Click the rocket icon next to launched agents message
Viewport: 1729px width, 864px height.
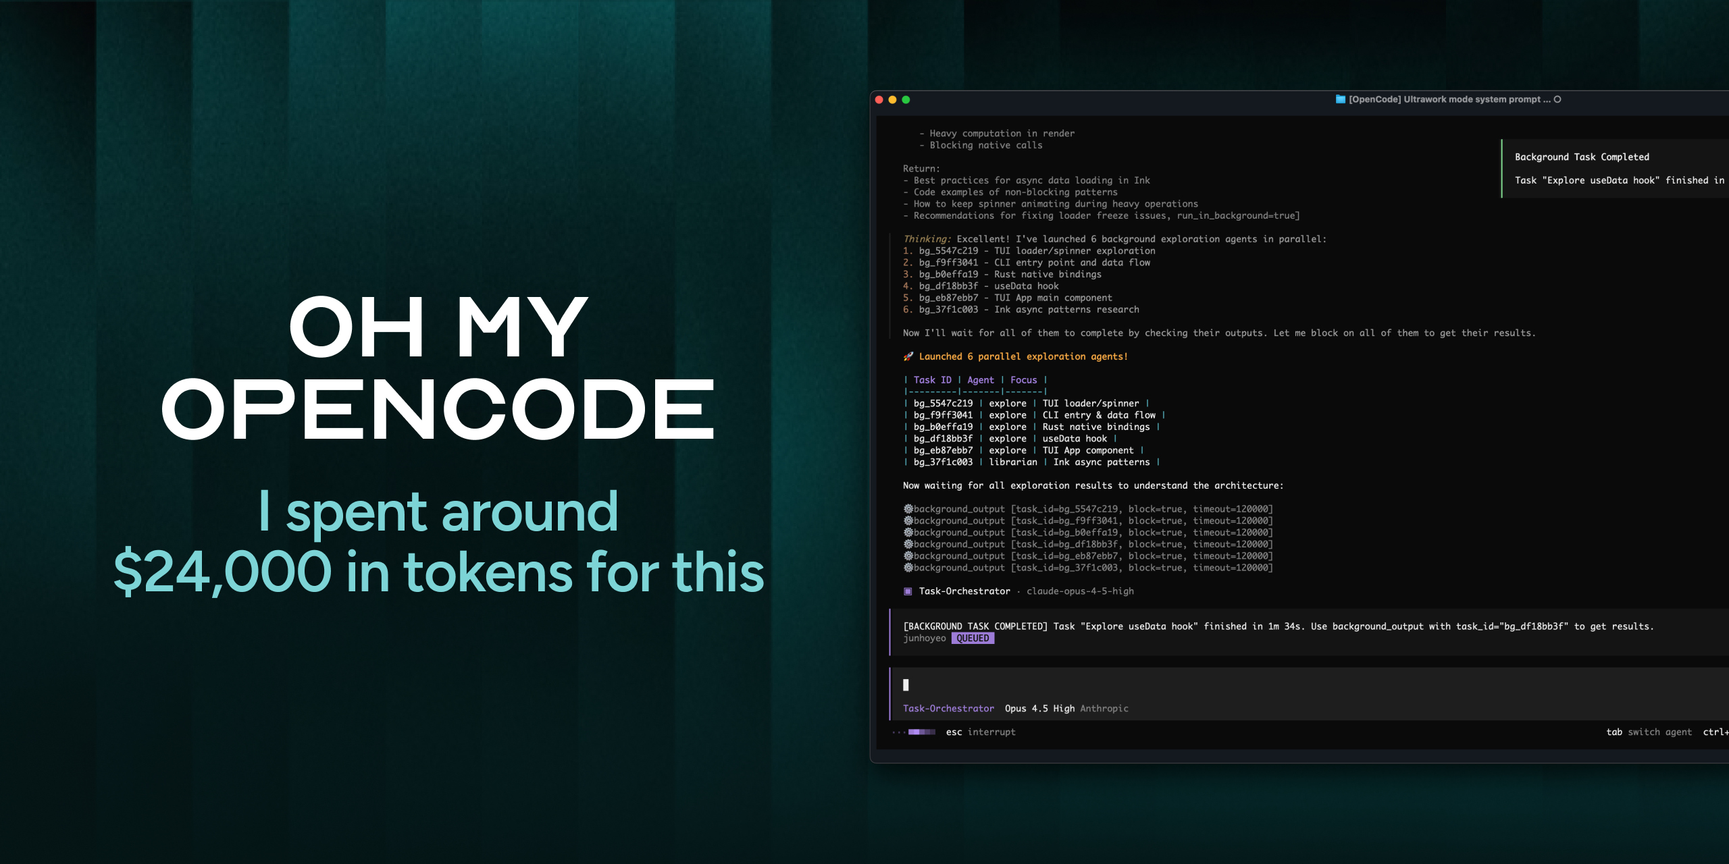pos(909,356)
